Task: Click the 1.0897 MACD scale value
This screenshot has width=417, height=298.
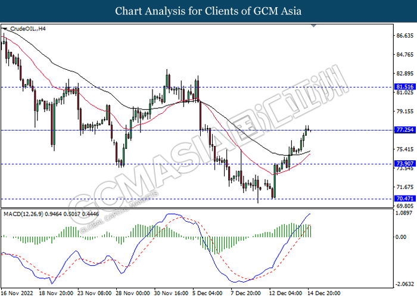Action: (405, 213)
